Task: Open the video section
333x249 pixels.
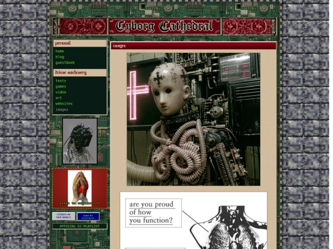Action: click(x=60, y=92)
